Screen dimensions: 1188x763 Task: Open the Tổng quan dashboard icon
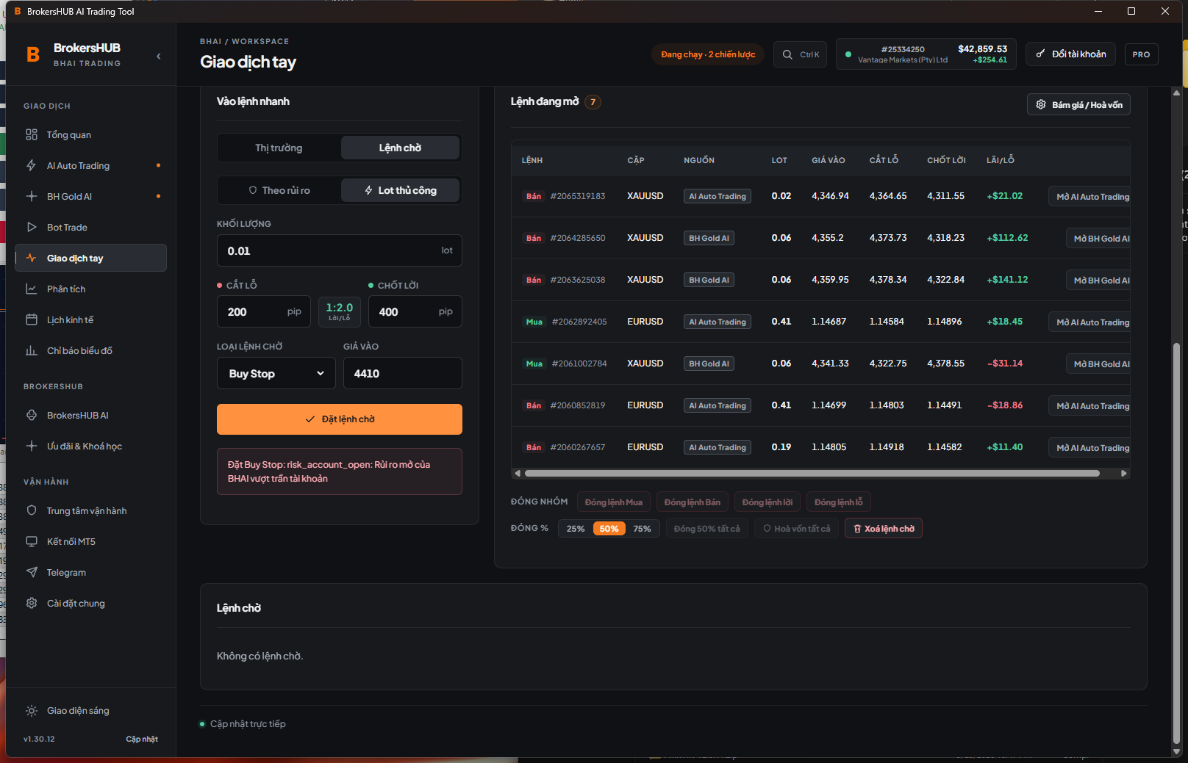32,134
